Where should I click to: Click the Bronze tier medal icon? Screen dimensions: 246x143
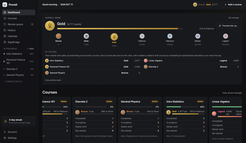pyautogui.click(x=58, y=36)
